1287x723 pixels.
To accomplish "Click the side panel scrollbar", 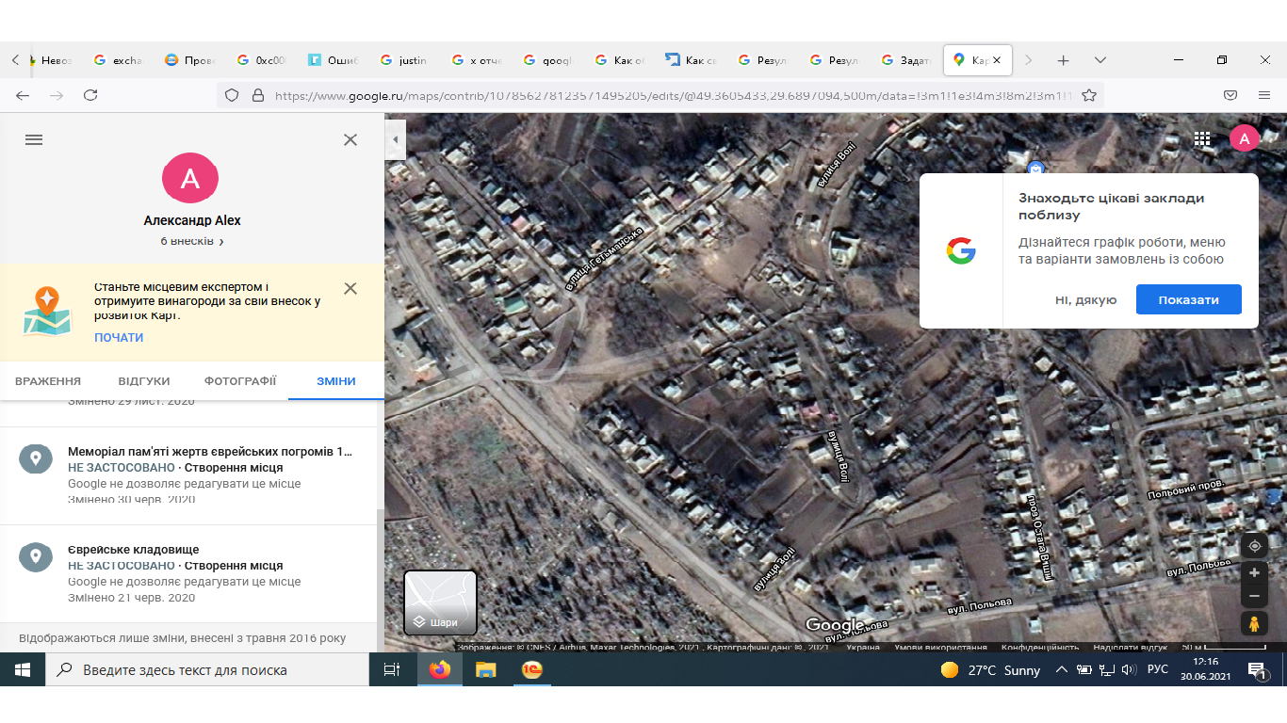I will tap(381, 565).
